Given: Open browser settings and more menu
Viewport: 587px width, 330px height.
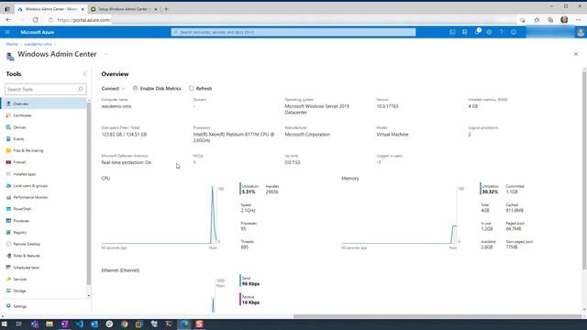Looking at the screenshot, I should pyautogui.click(x=579, y=20).
